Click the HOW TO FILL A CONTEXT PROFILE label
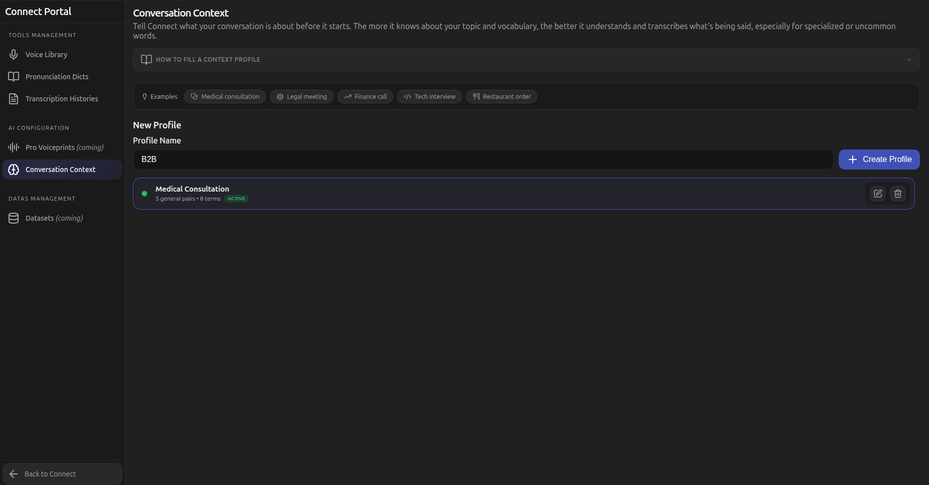 click(x=208, y=60)
